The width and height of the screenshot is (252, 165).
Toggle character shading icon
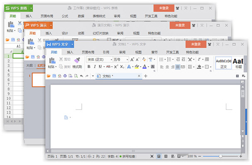pyautogui.click(x=153, y=67)
